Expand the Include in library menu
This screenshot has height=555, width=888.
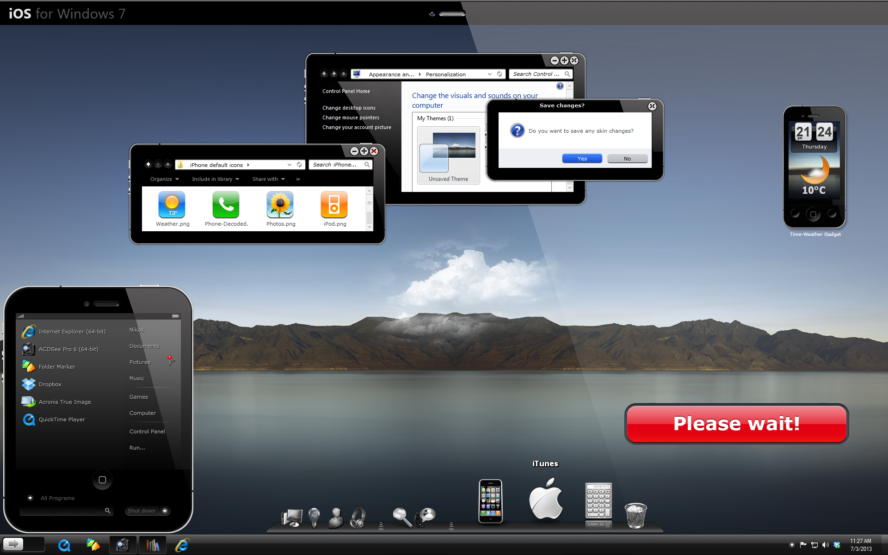point(216,179)
